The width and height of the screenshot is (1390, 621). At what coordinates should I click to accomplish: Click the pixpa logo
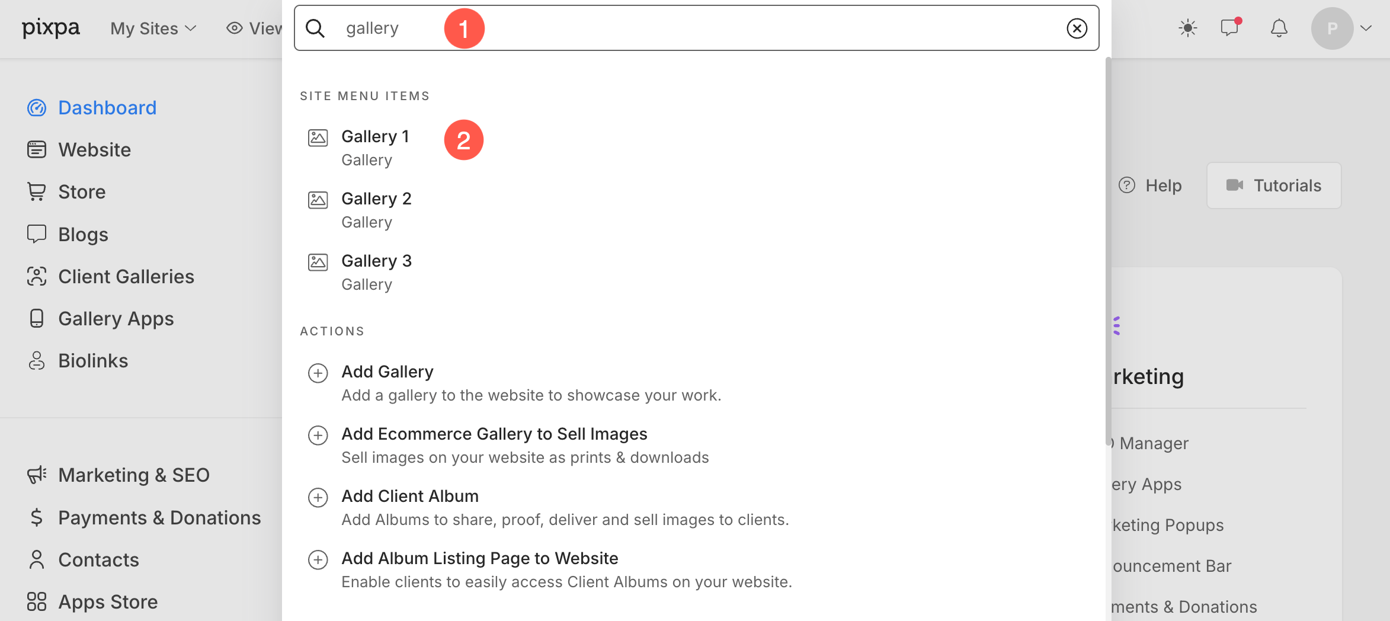point(51,28)
